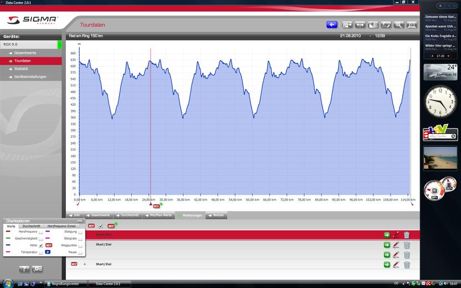Open Herzfrequenz-Zonen tab in Chartoptionen
461x288 pixels.
[x=62, y=226]
